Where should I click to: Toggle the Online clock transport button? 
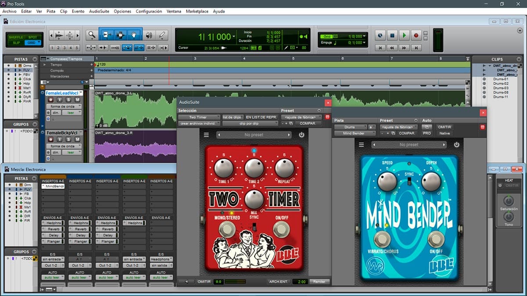pos(381,35)
